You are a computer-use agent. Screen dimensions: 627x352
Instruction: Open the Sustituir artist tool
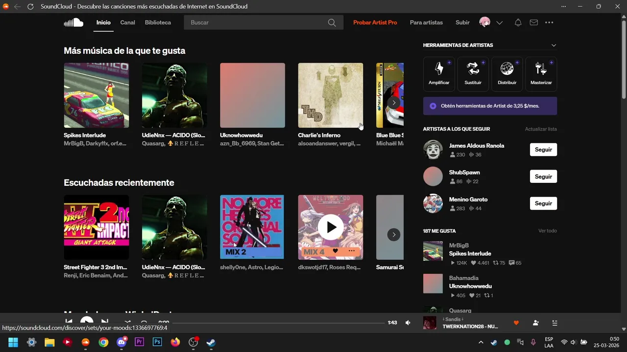pyautogui.click(x=473, y=74)
